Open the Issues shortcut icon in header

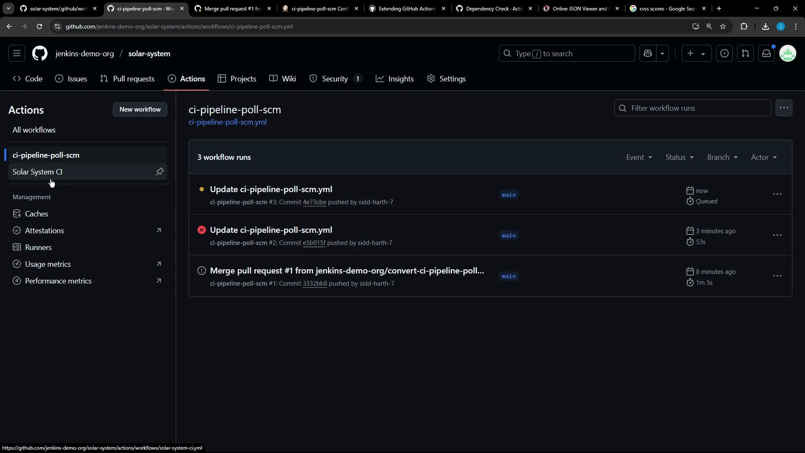(x=724, y=54)
